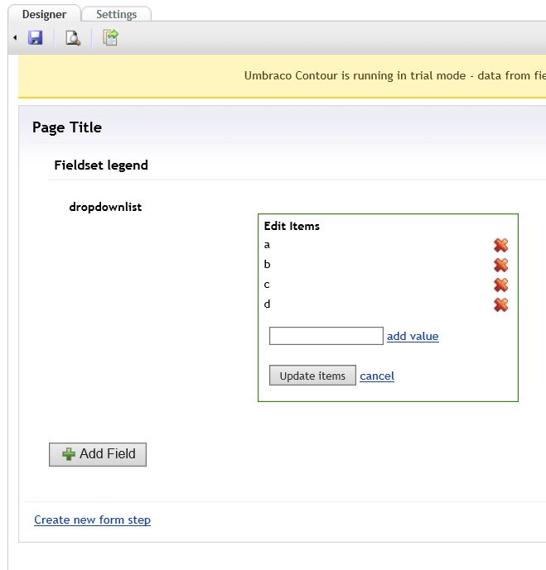The height and width of the screenshot is (570, 546).
Task: Remove item 'b' using red X
Action: (x=500, y=265)
